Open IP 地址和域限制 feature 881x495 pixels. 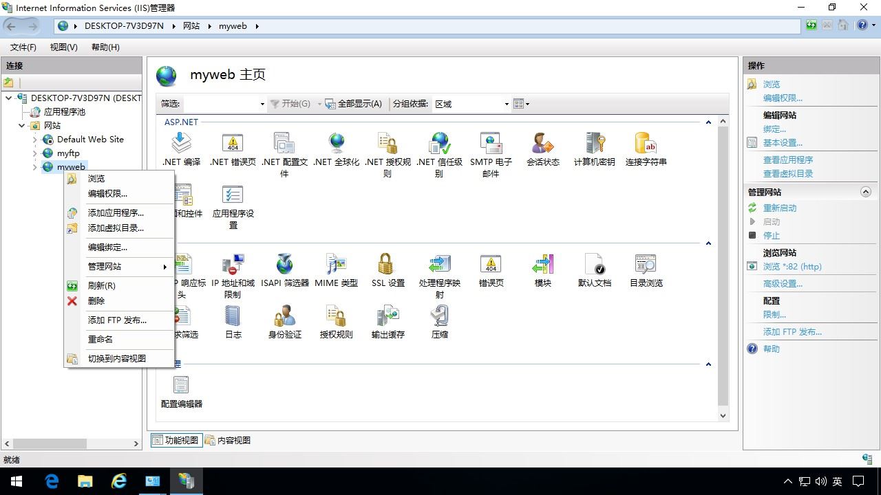click(233, 276)
